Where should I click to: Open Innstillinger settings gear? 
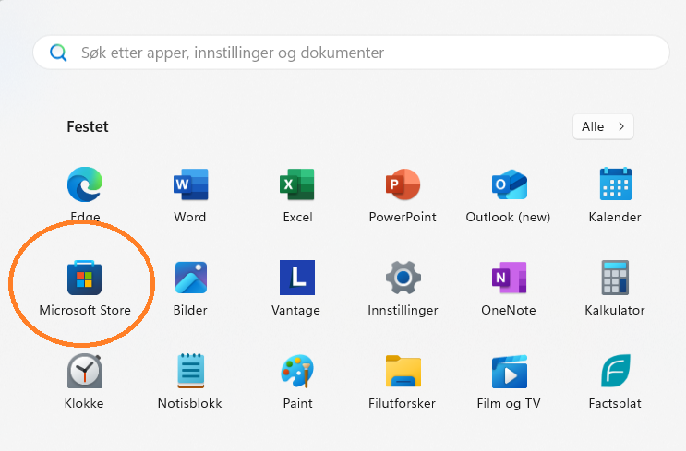[x=403, y=278]
